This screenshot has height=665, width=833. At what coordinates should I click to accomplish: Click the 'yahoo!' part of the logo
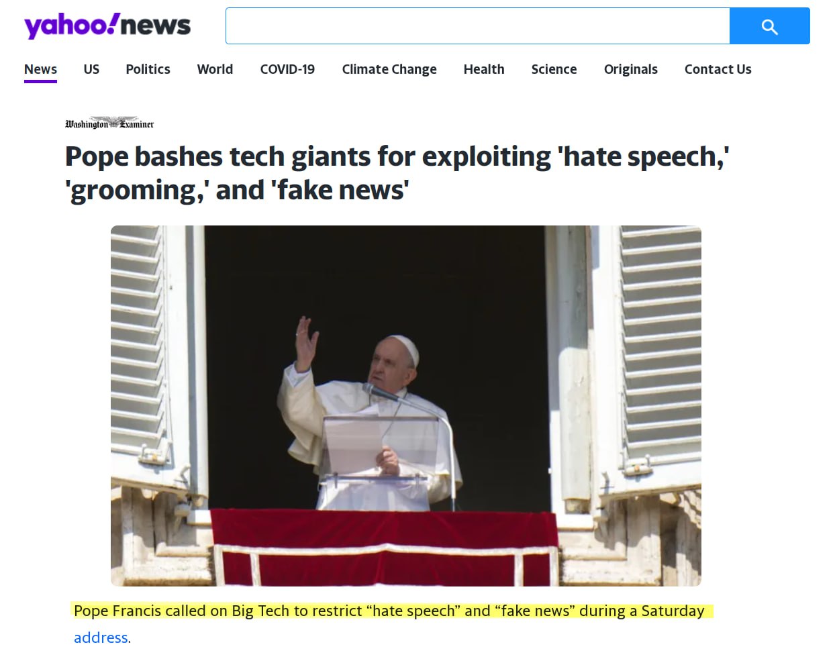(72, 25)
